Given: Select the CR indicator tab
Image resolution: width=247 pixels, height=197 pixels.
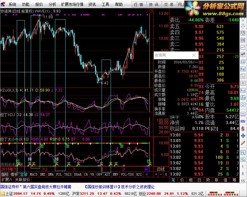Looking at the screenshot, I should (x=86, y=174).
